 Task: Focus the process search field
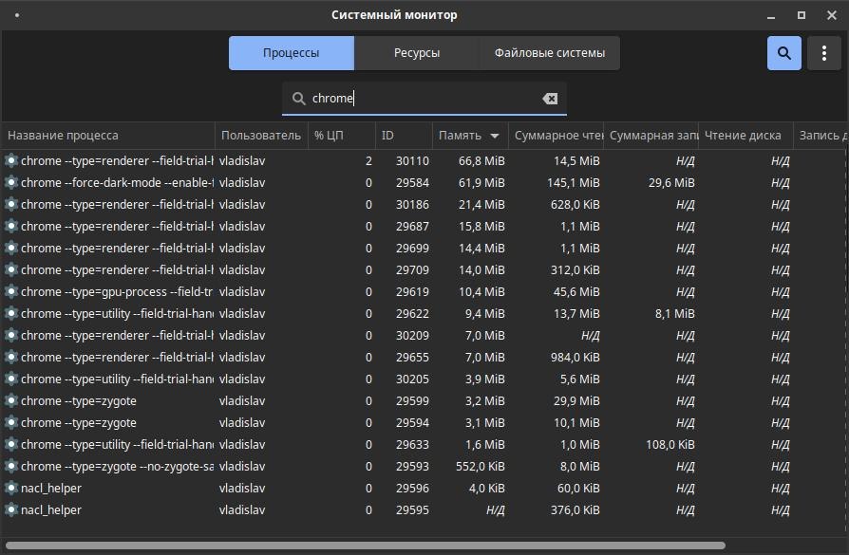[424, 99]
